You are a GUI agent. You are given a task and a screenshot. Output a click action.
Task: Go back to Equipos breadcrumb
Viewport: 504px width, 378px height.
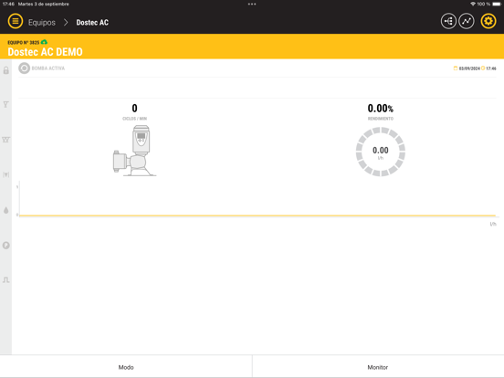42,23
